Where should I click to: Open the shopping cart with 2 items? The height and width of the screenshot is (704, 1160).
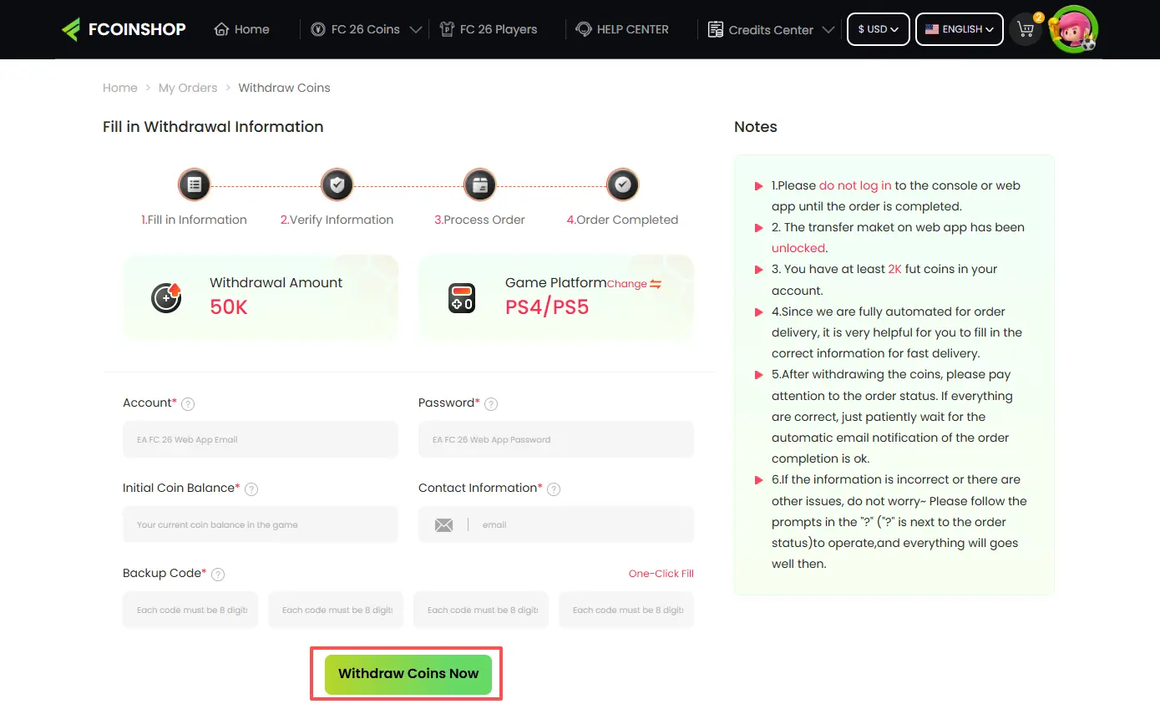(x=1026, y=29)
